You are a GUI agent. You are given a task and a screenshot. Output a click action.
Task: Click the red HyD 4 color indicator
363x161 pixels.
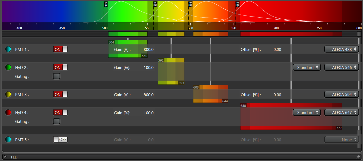click(8, 112)
